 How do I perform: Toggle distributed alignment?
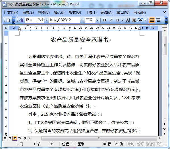click(x=158, y=20)
